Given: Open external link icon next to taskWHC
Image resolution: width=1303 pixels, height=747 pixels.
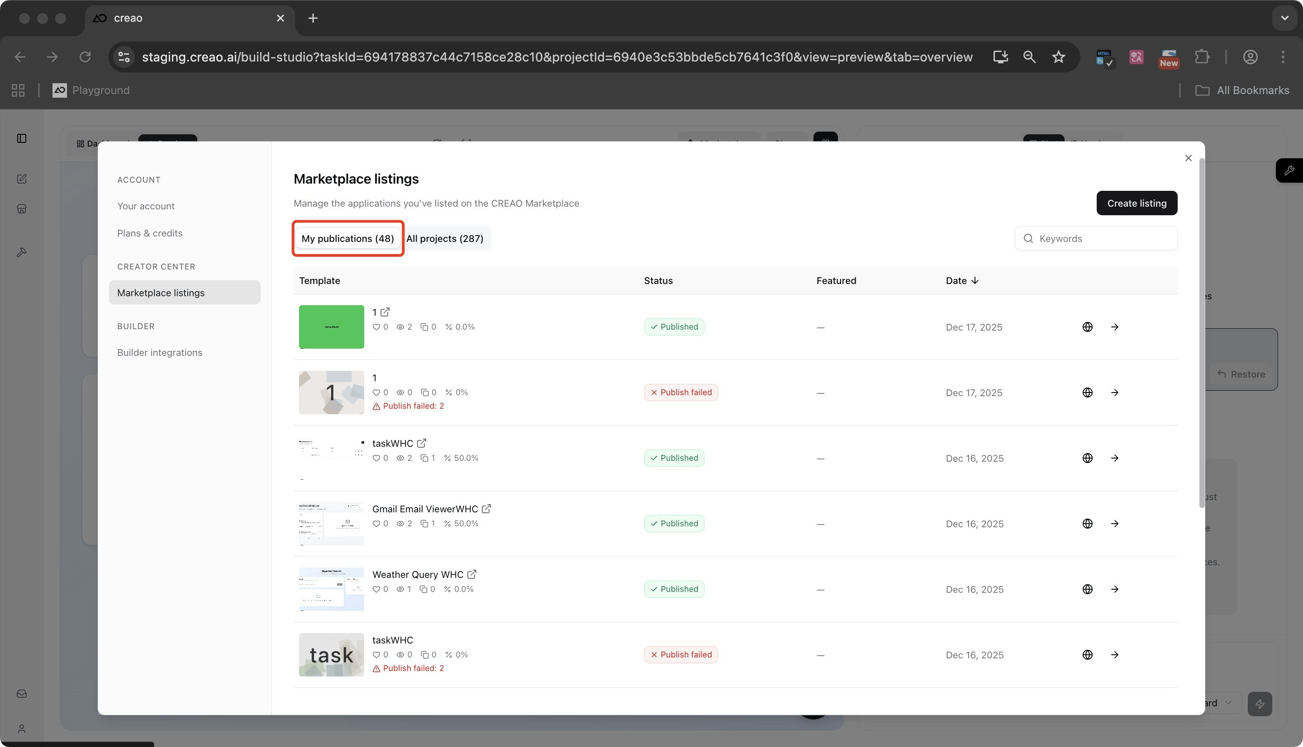Looking at the screenshot, I should point(421,443).
